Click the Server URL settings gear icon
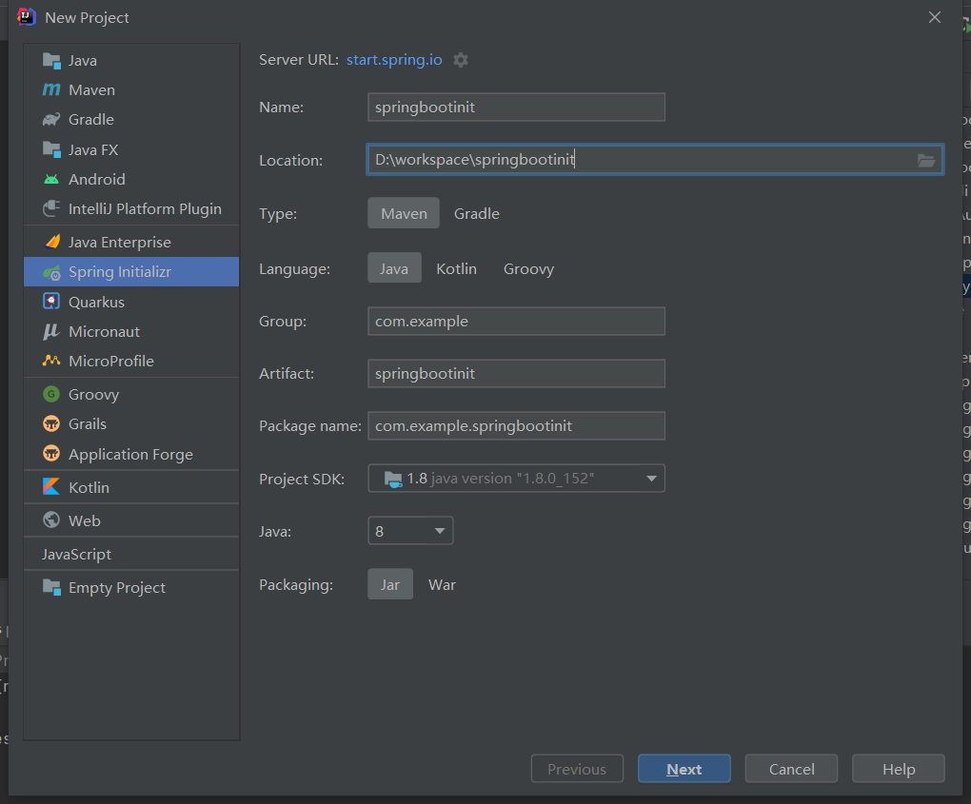971x804 pixels. click(x=461, y=60)
